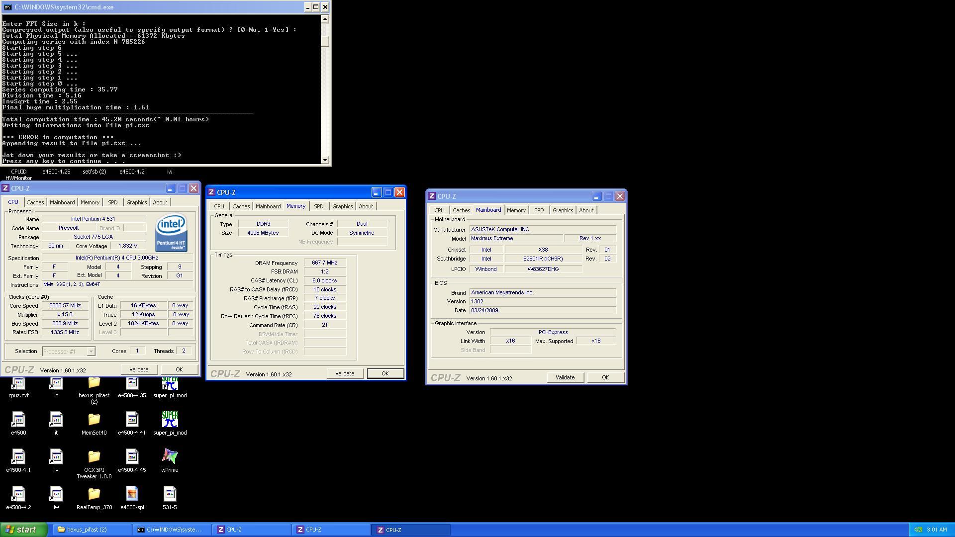Click the mainboard Model Maximus Extreme field
955x537 pixels.
point(516,239)
